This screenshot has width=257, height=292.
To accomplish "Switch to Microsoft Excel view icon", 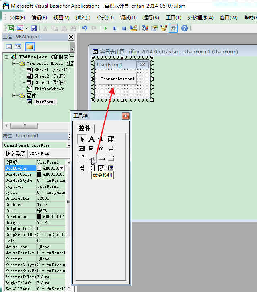I will [x=11, y=28].
